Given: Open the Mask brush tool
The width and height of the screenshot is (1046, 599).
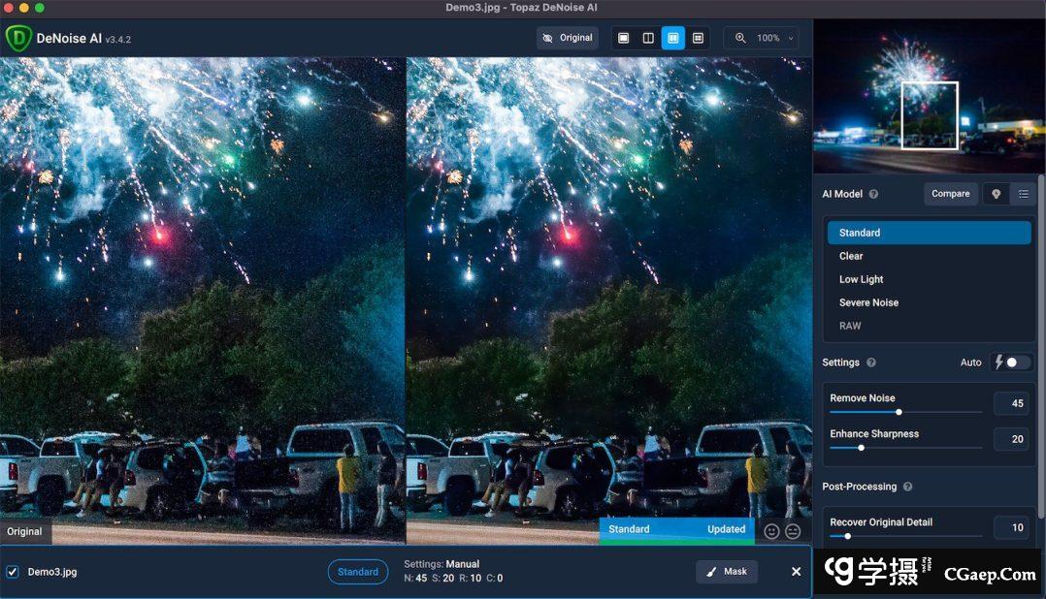Looking at the screenshot, I should click(726, 572).
